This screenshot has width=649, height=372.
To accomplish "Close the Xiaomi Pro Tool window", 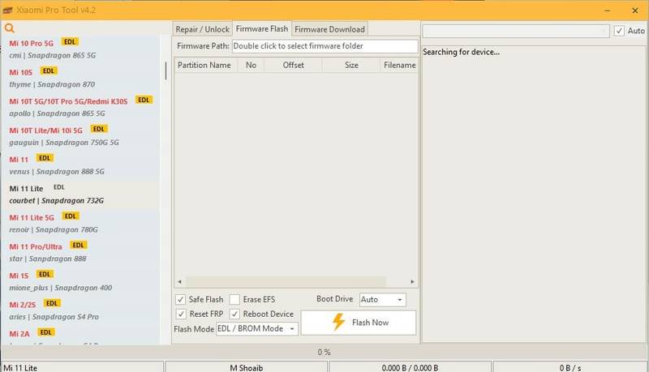I will coord(635,11).
